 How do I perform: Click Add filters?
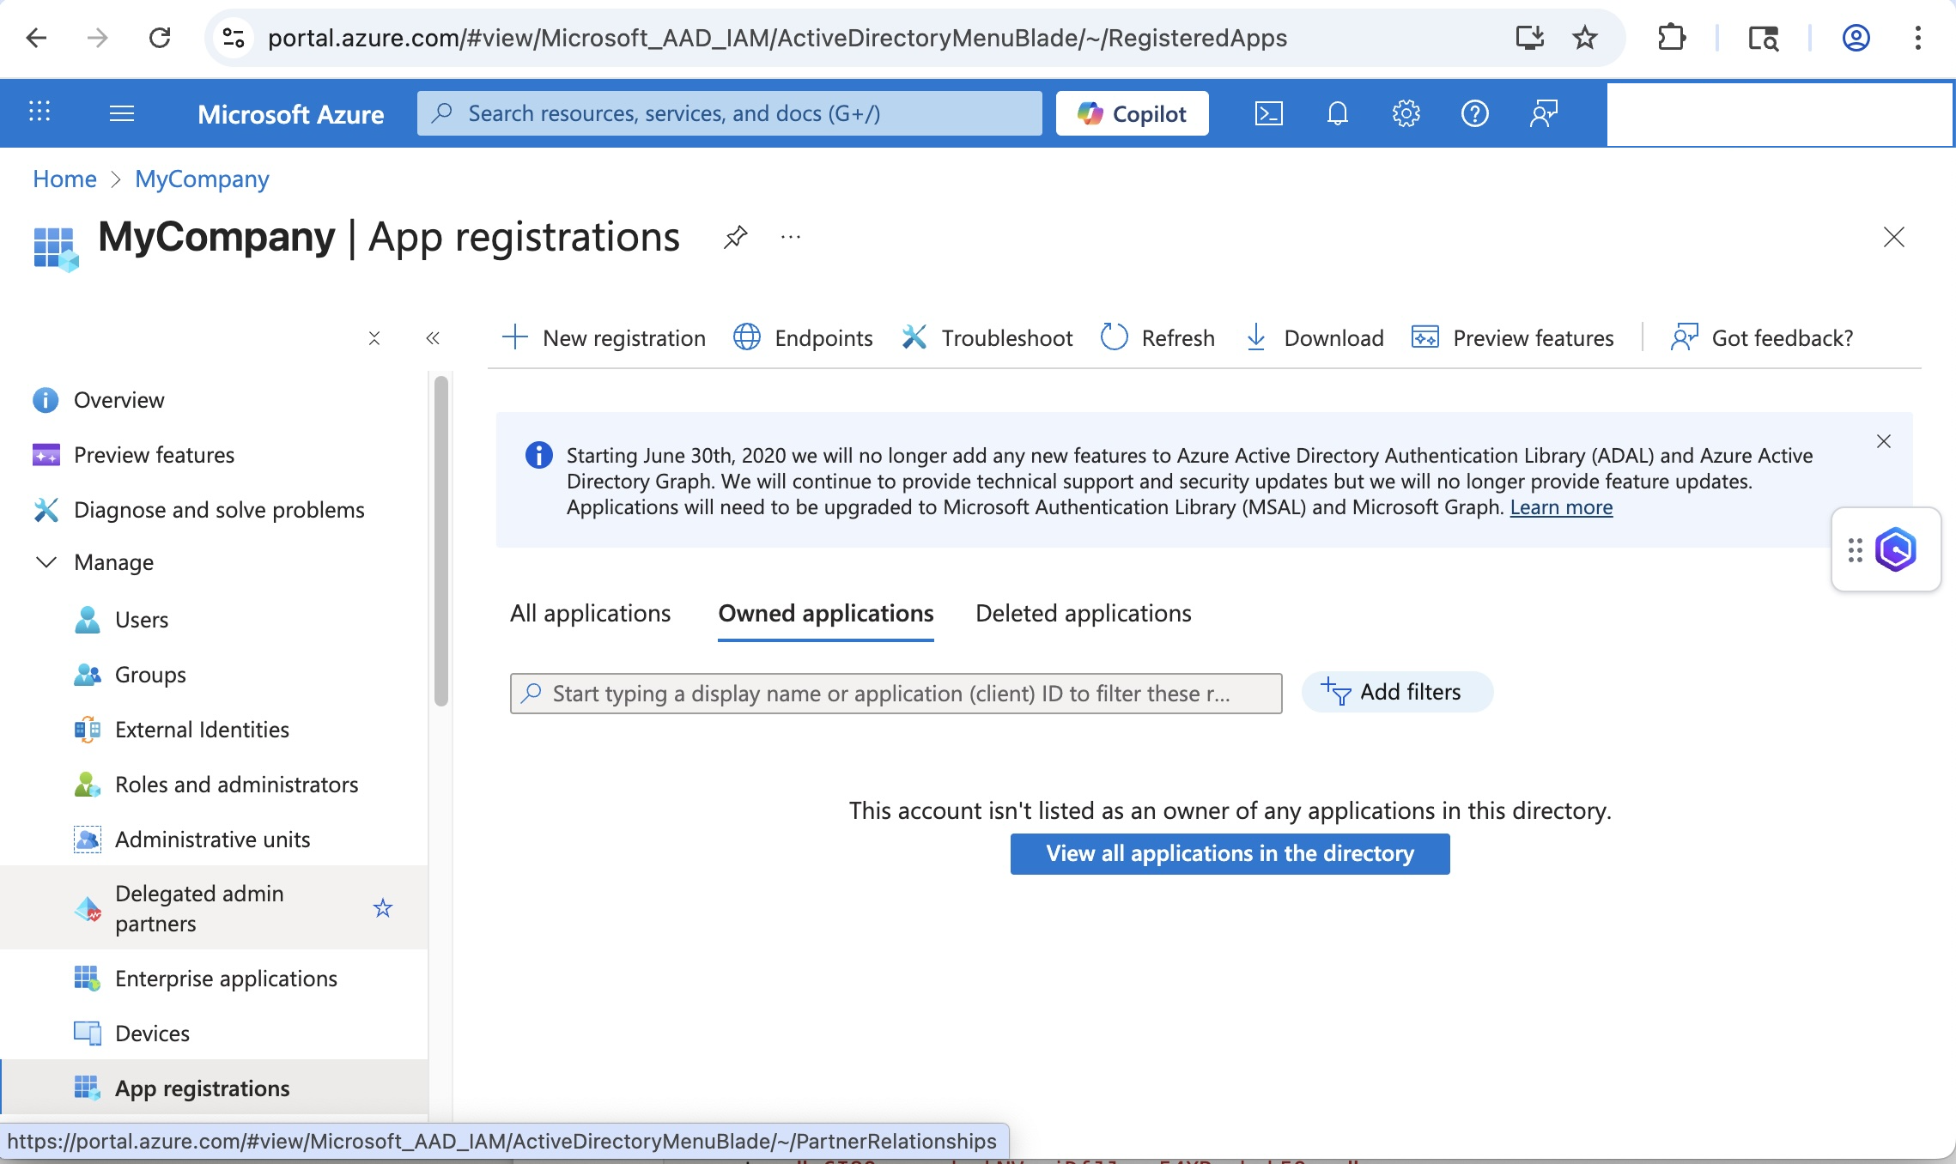tap(1397, 692)
